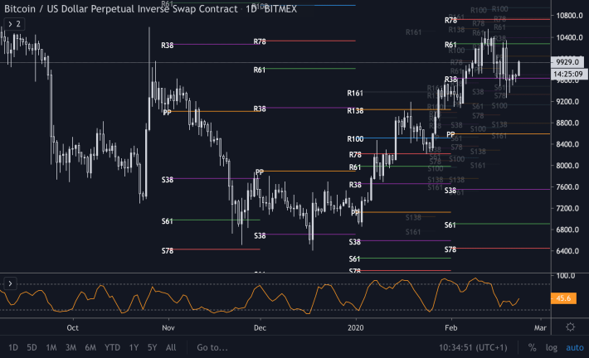Select the 1M time range

pos(51,347)
